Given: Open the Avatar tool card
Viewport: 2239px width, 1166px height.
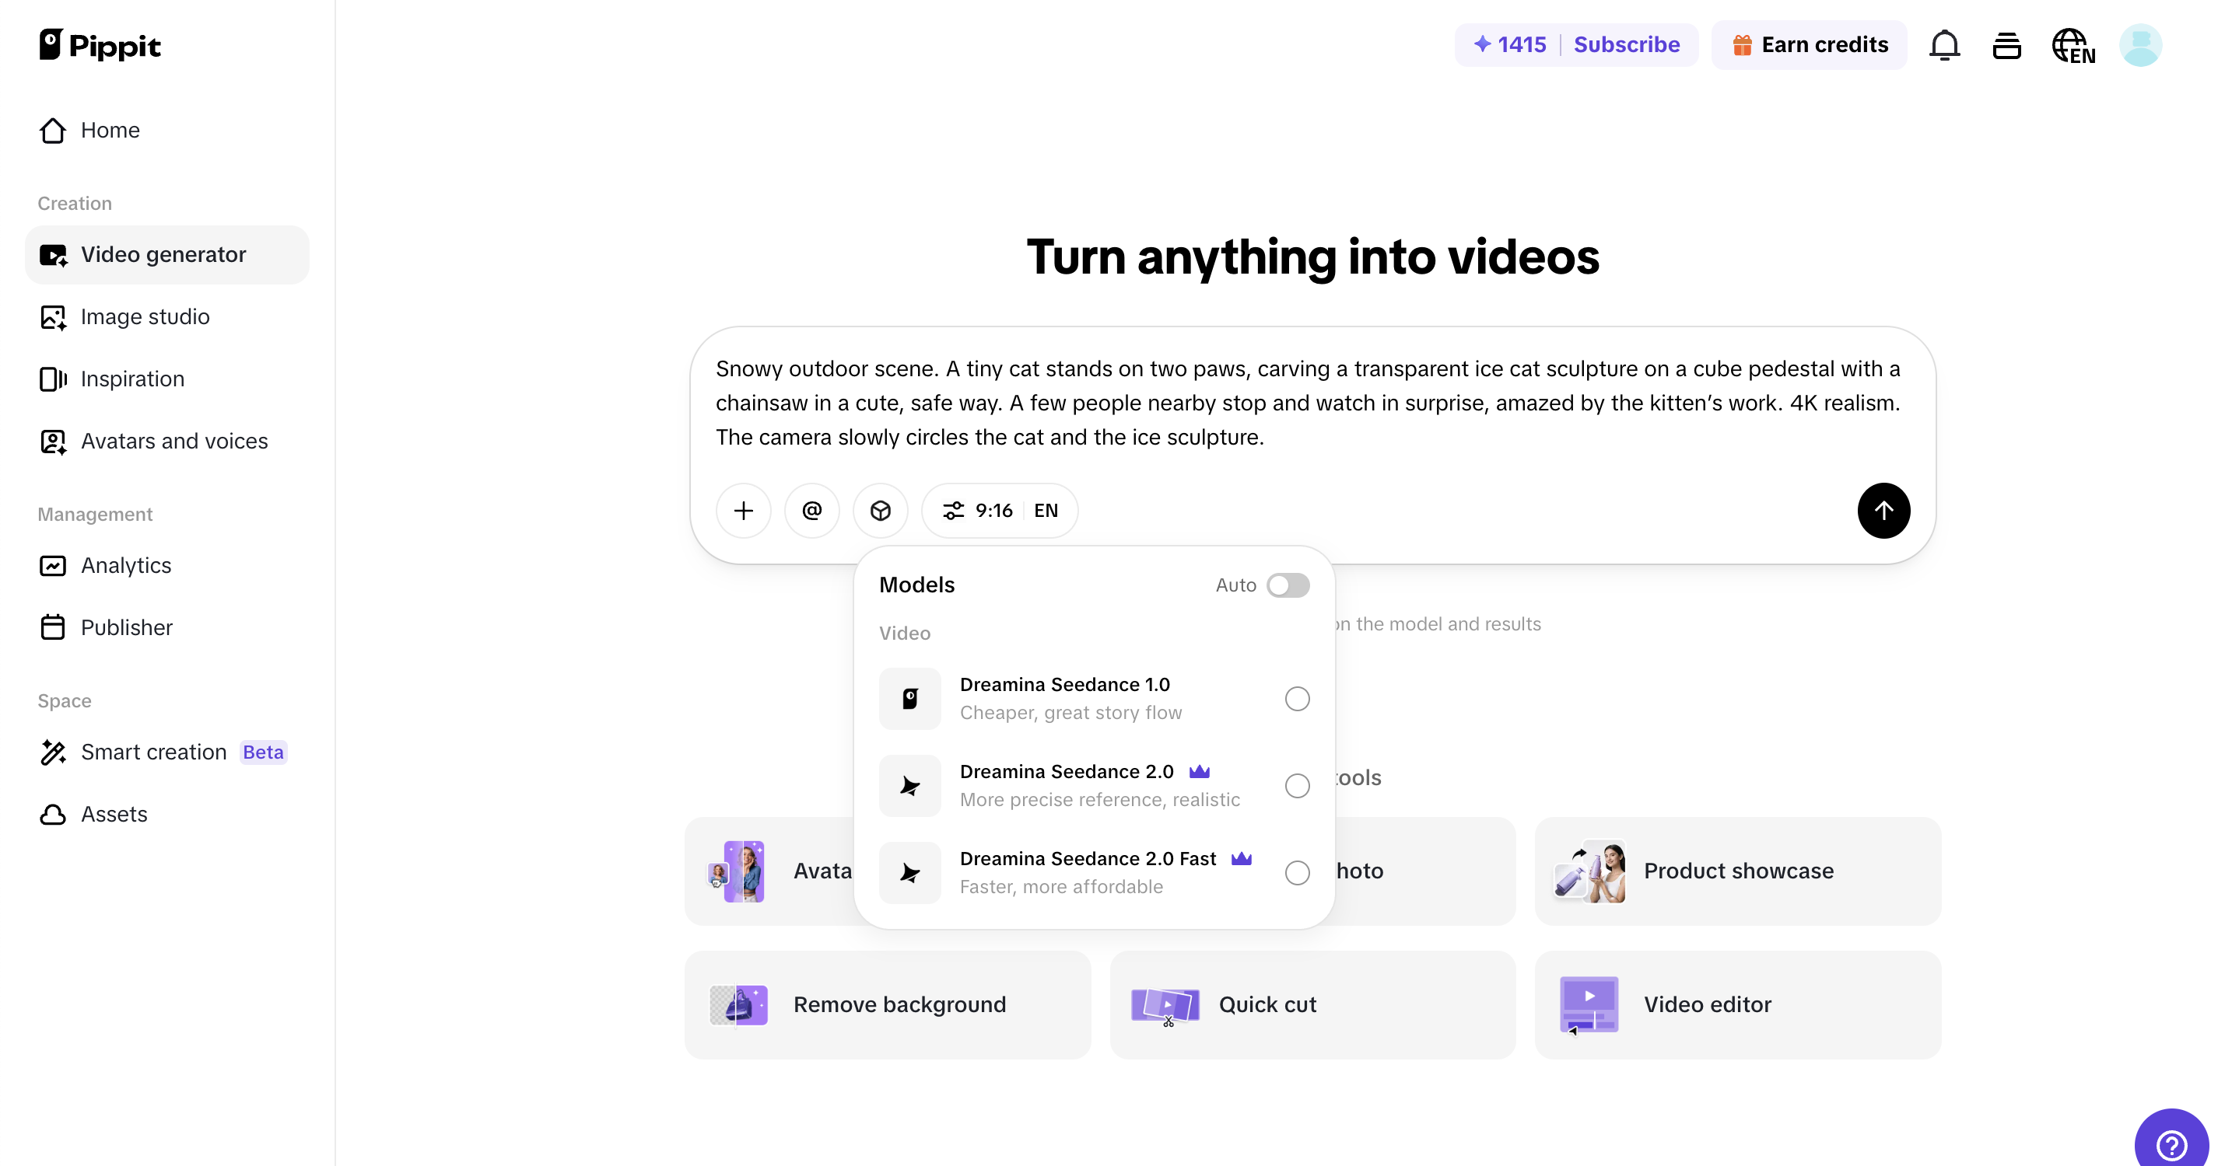Looking at the screenshot, I should [771, 871].
